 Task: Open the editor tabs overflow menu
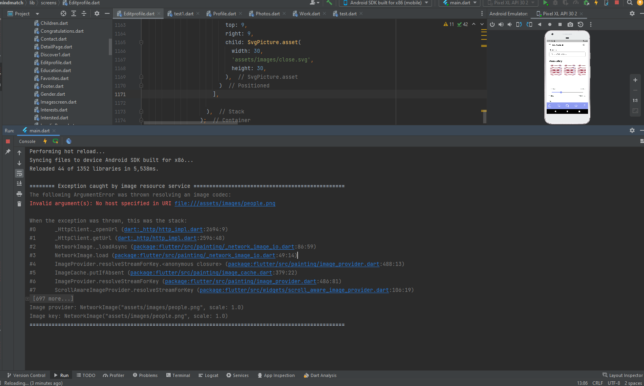482,13
